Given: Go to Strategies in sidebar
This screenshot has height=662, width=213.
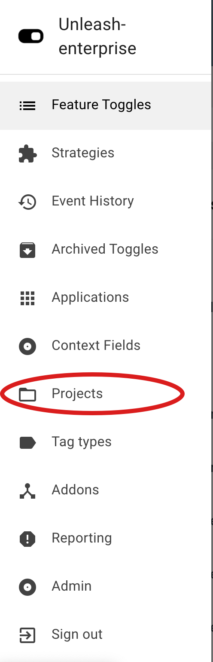Looking at the screenshot, I should pyautogui.click(x=106, y=153).
